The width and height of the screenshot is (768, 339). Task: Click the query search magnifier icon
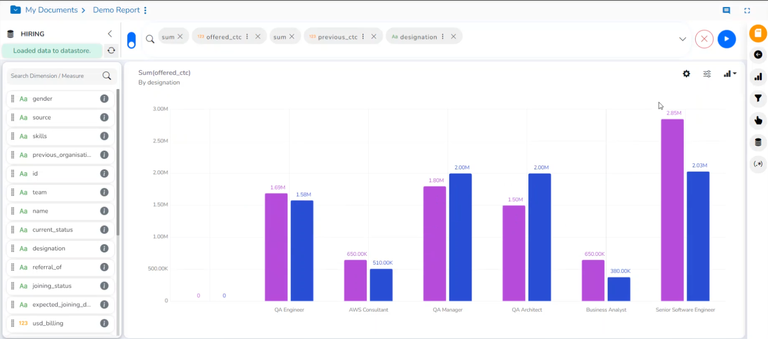coord(150,39)
